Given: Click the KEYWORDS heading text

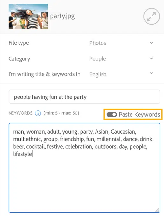Looking at the screenshot, I should coord(20,113).
